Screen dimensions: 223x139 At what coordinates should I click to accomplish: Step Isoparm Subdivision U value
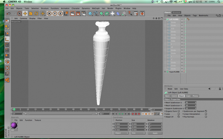(x=196, y=109)
